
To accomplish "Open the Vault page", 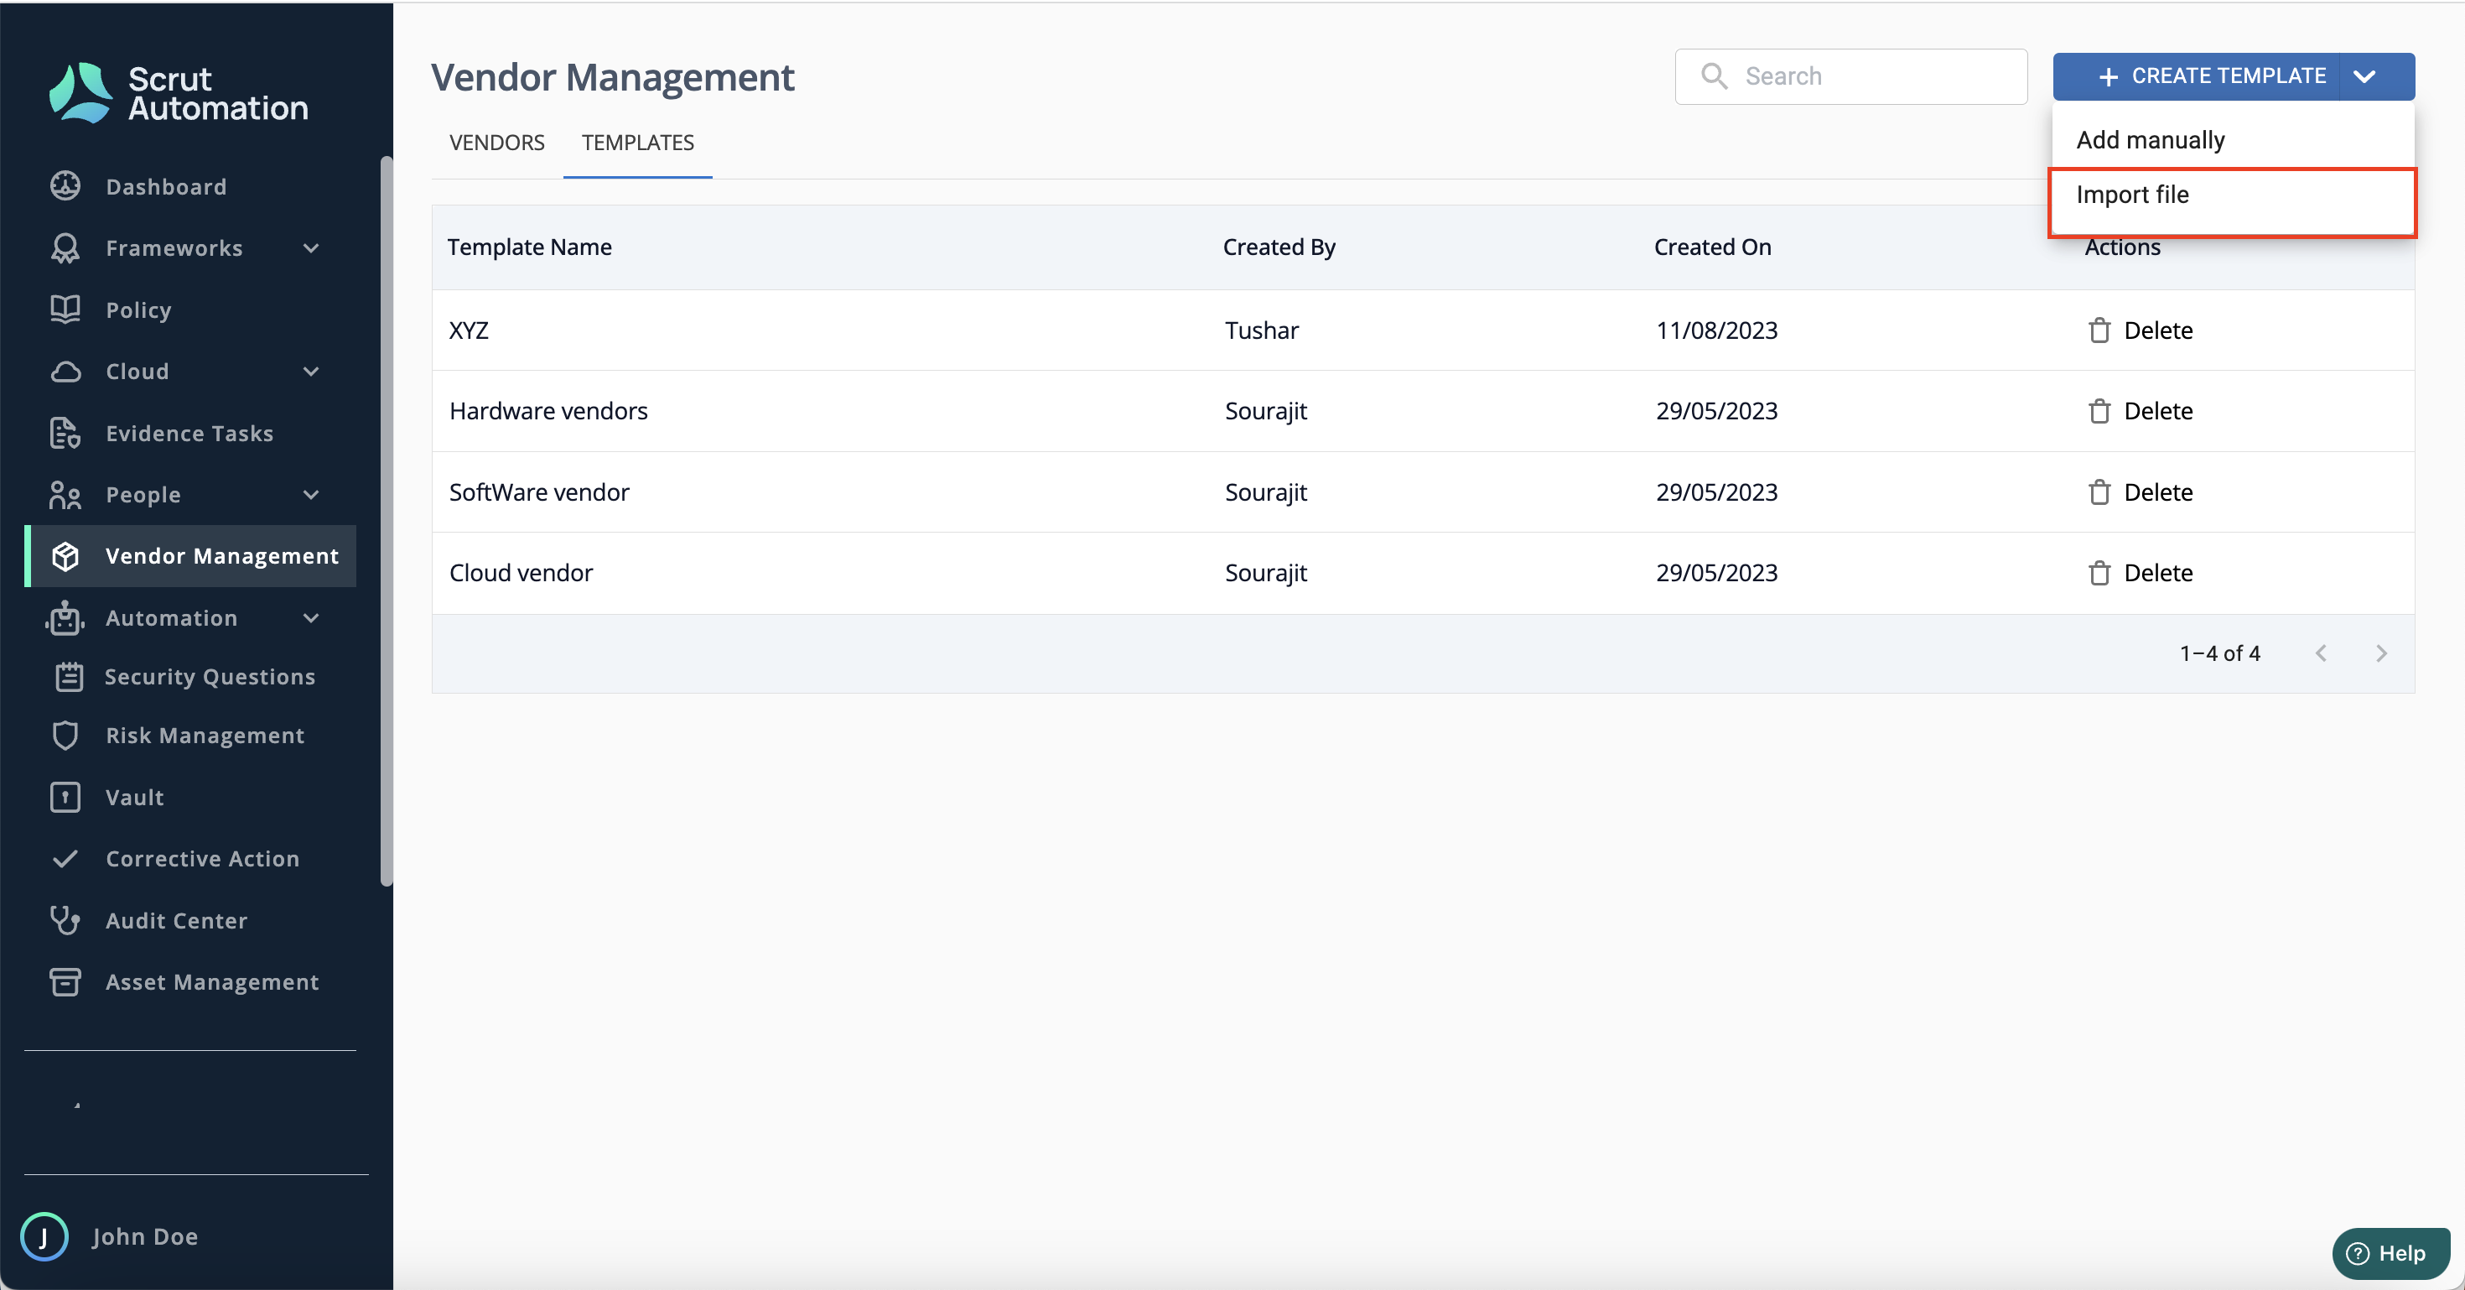I will (134, 797).
